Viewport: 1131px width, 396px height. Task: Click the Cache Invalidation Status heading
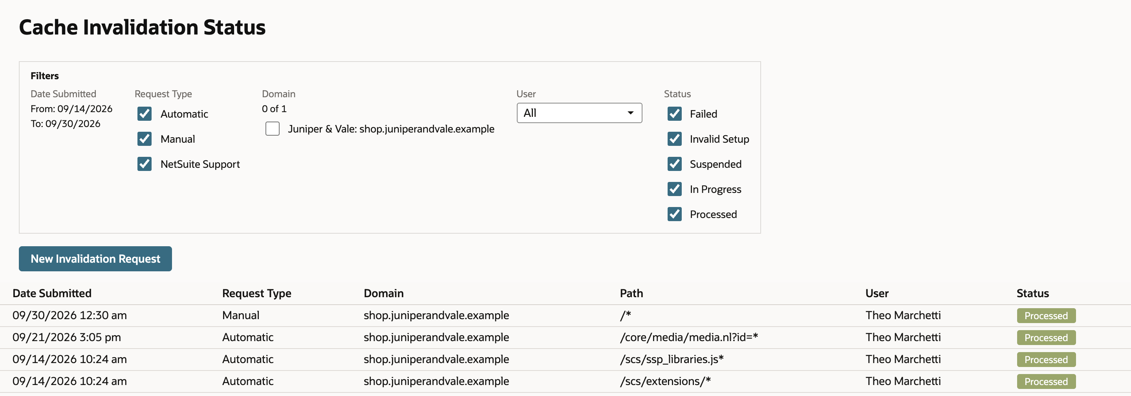tap(142, 27)
